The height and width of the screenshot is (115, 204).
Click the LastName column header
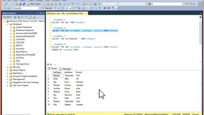coord(68,72)
